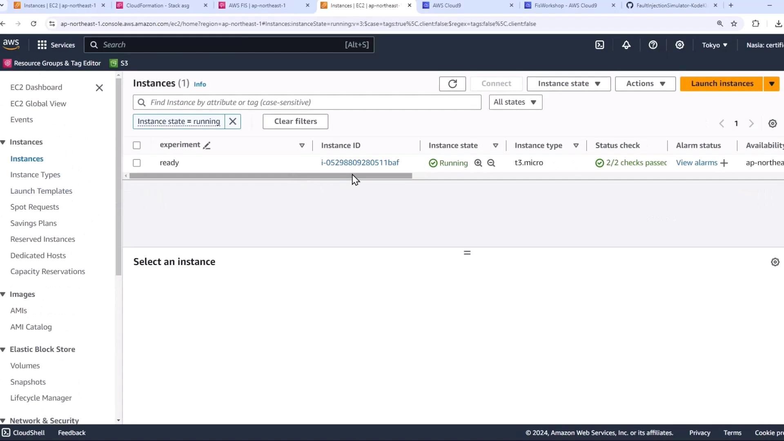Switch to the CloudFormation Stack asg tab

click(158, 5)
